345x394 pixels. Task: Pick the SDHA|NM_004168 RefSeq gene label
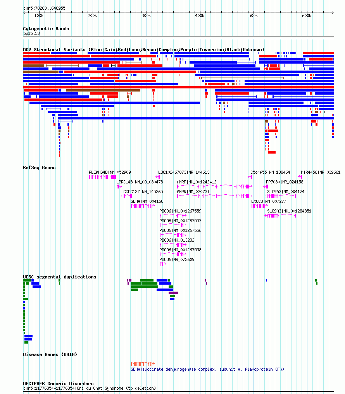(147, 202)
